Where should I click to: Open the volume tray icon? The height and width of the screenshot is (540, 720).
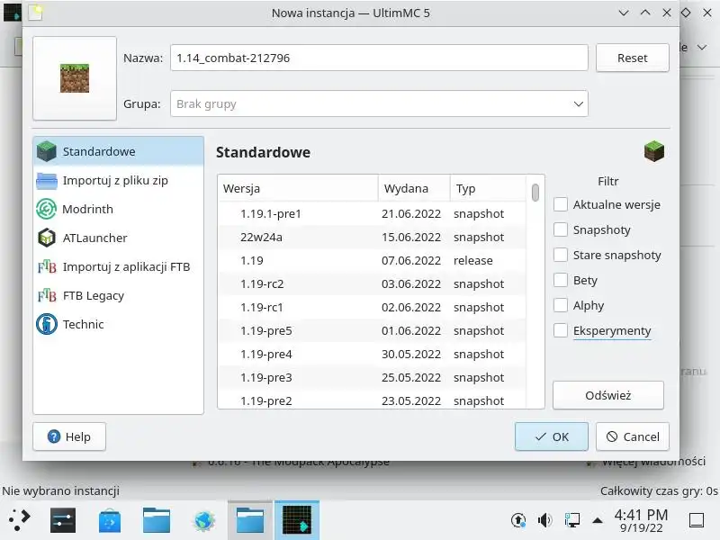544,520
